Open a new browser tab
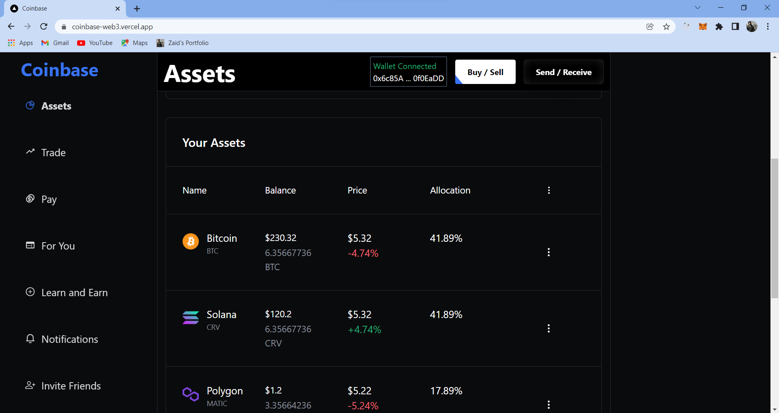The width and height of the screenshot is (779, 413). coord(137,9)
